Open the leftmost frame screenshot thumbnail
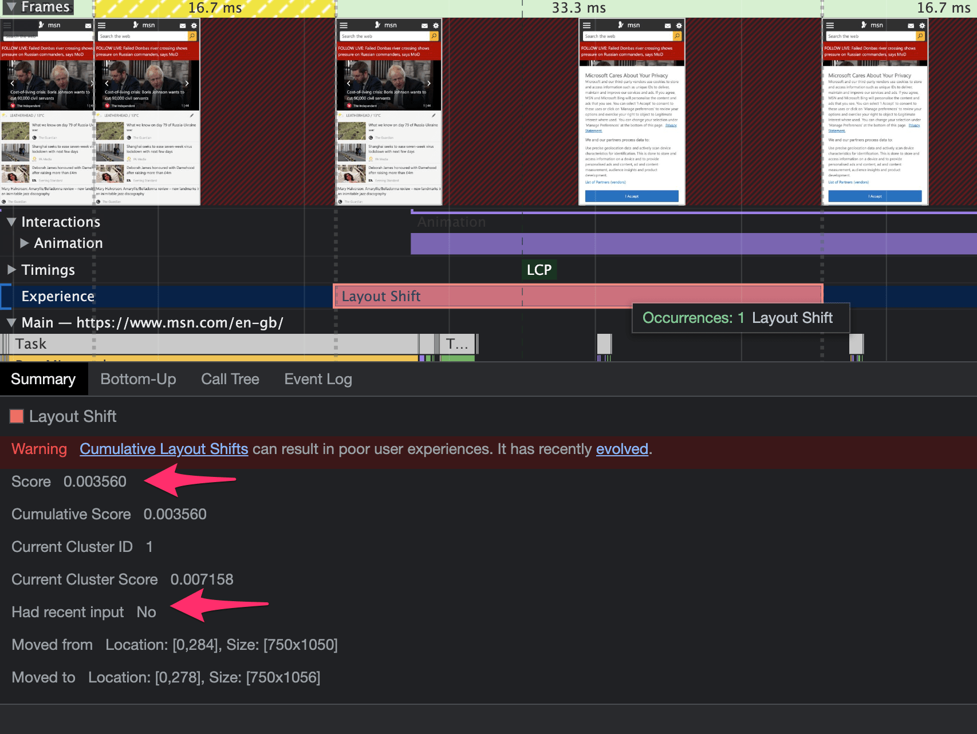Viewport: 977px width, 734px height. pos(47,112)
